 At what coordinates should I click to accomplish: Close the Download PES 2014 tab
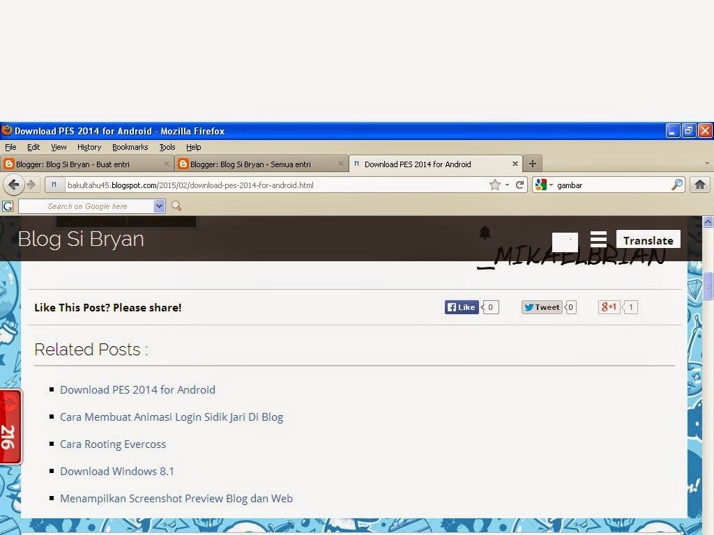[x=515, y=164]
